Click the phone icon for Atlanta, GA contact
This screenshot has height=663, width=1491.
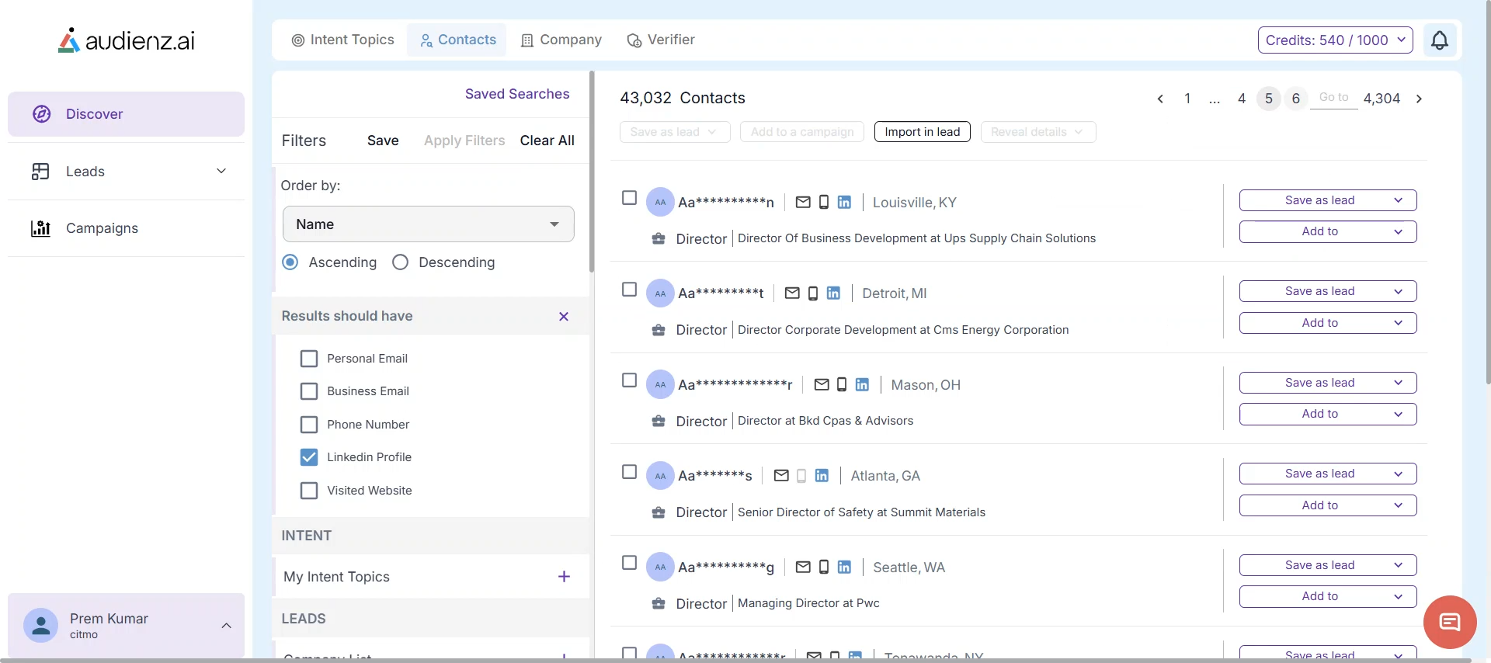(801, 476)
